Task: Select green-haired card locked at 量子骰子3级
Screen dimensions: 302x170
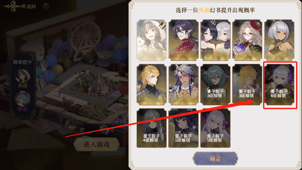Action: 216,85
